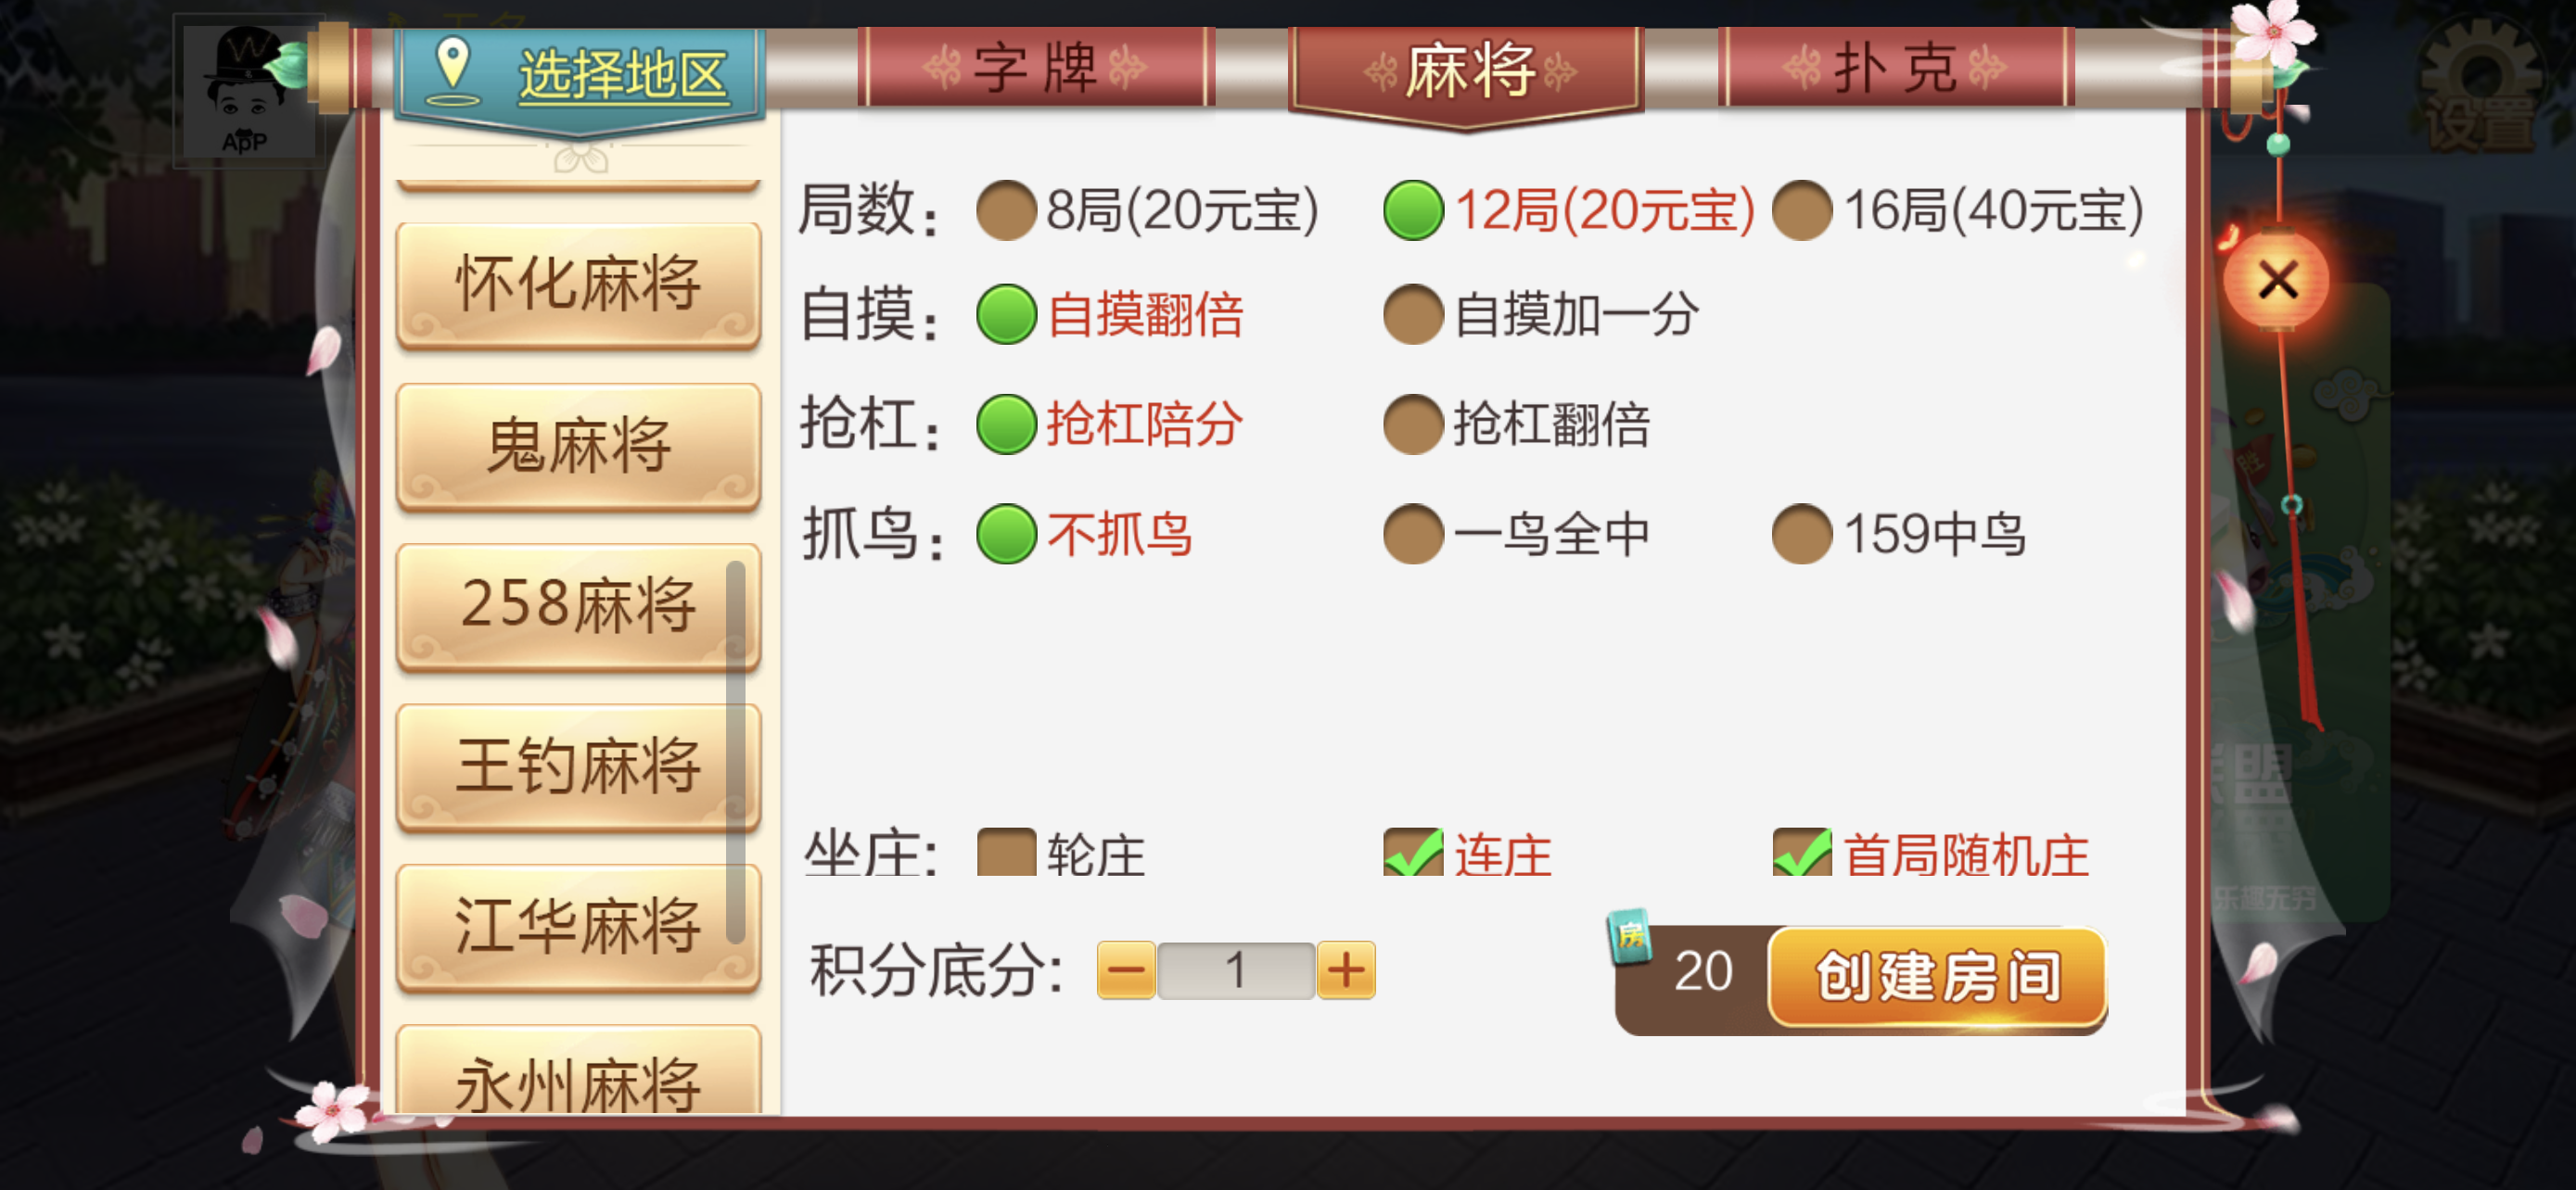Choose 抢杠翻倍 radio option
The height and width of the screenshot is (1190, 2576).
1517,424
